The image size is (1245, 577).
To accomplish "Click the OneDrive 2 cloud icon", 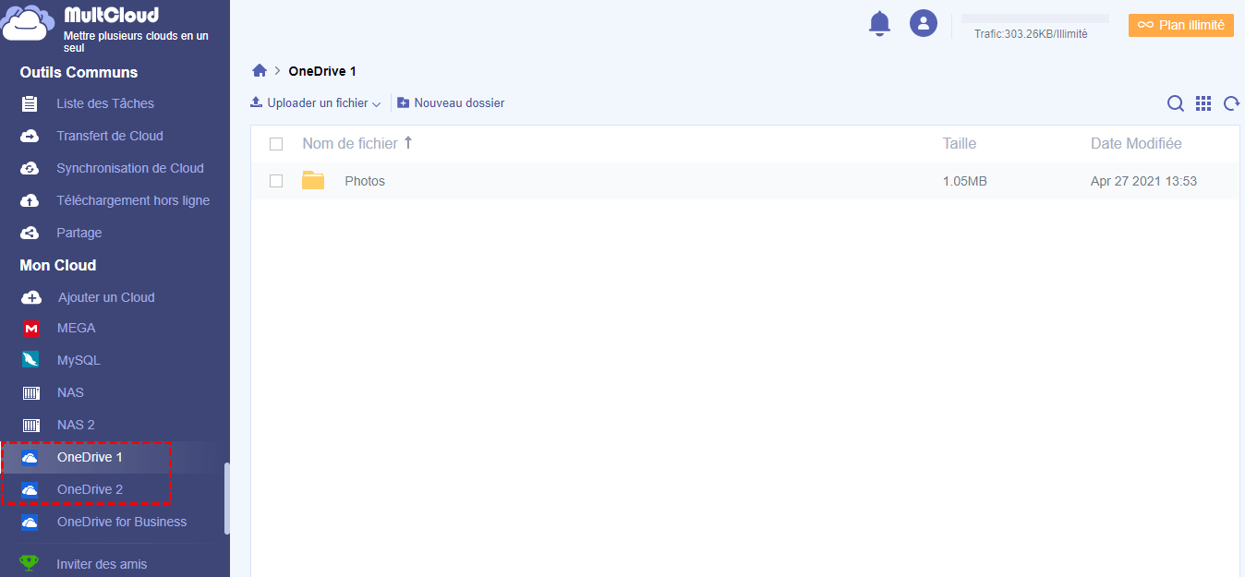I will click(30, 490).
